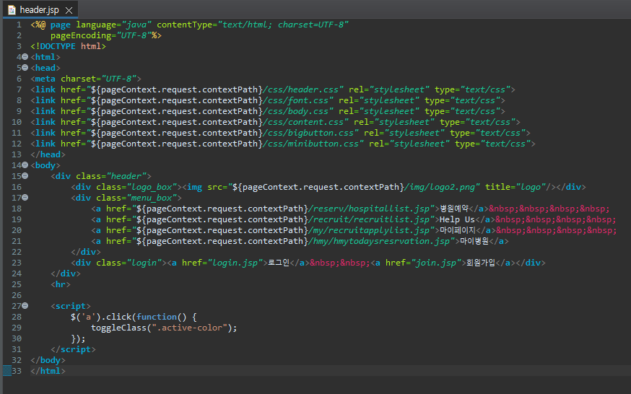Click the "logo_box" class value
This screenshot has width=631, height=394.
(155, 187)
